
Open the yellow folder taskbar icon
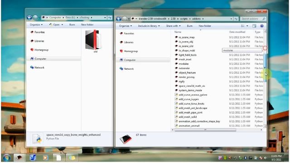click(x=72, y=158)
